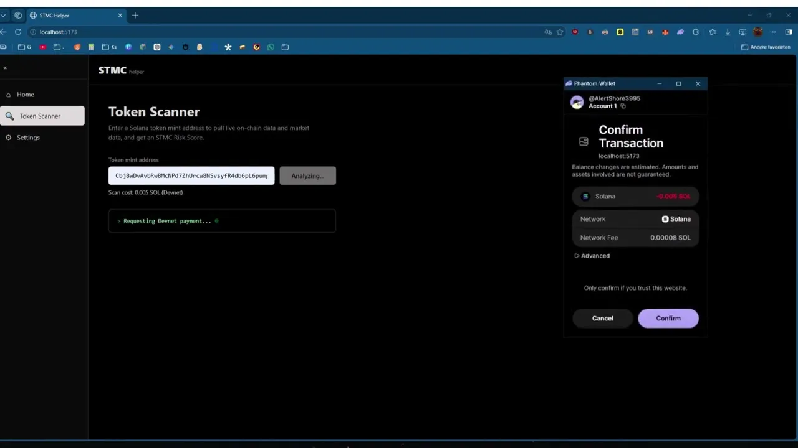
Task: Confirm the Phantom transaction
Action: (668, 318)
